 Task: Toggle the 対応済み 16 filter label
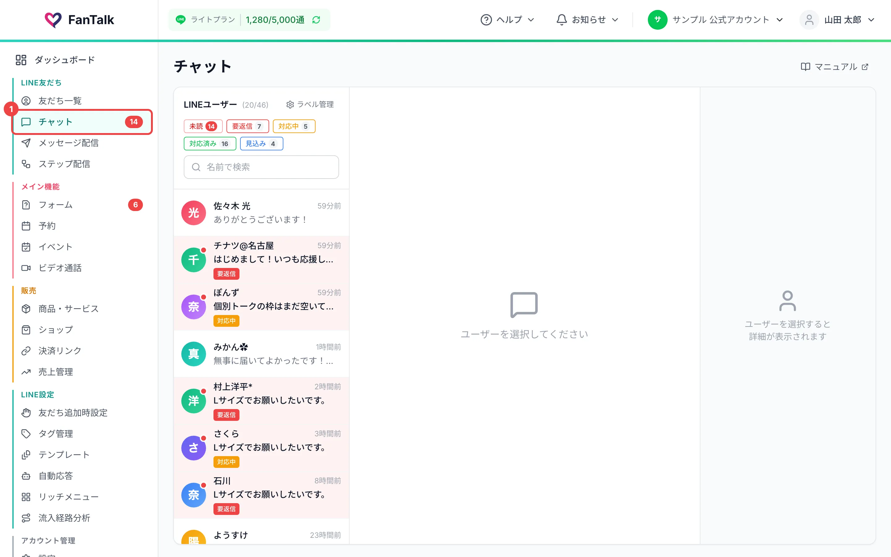tap(210, 144)
